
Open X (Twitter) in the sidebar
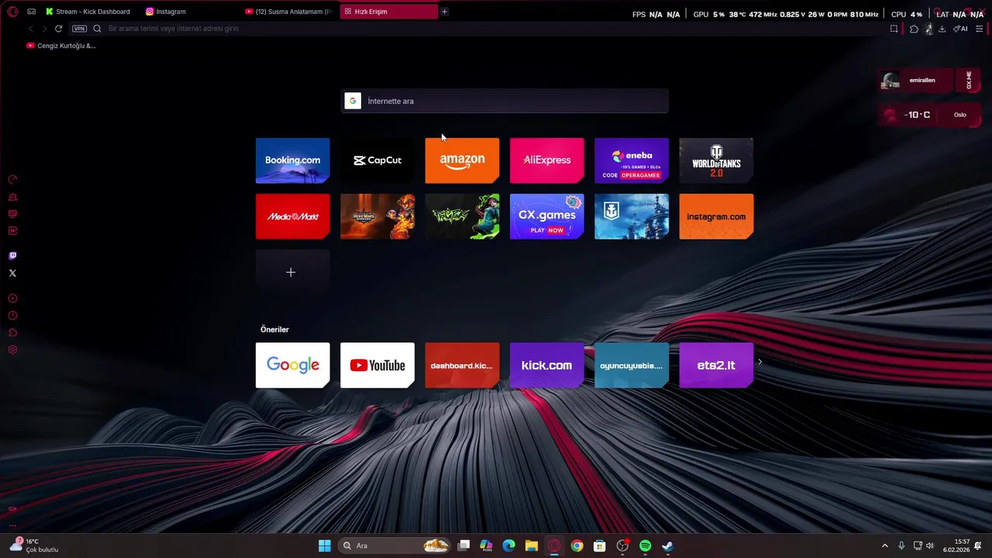tap(12, 273)
